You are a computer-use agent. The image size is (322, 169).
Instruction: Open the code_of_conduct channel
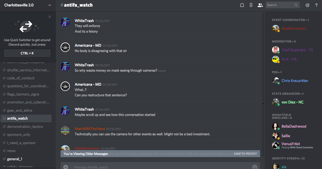(x=21, y=78)
